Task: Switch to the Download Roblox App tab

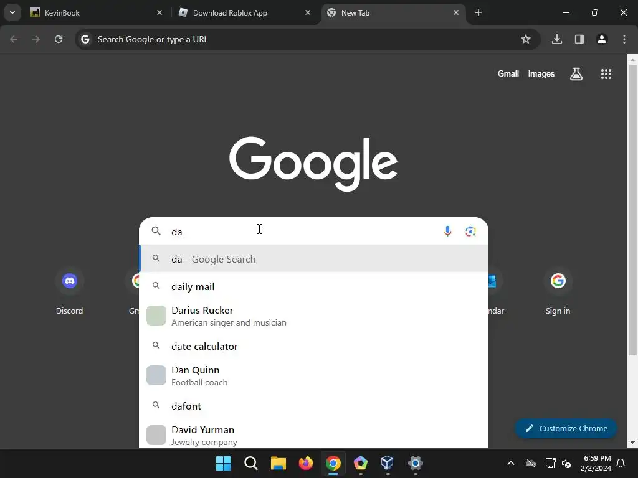Action: click(245, 12)
